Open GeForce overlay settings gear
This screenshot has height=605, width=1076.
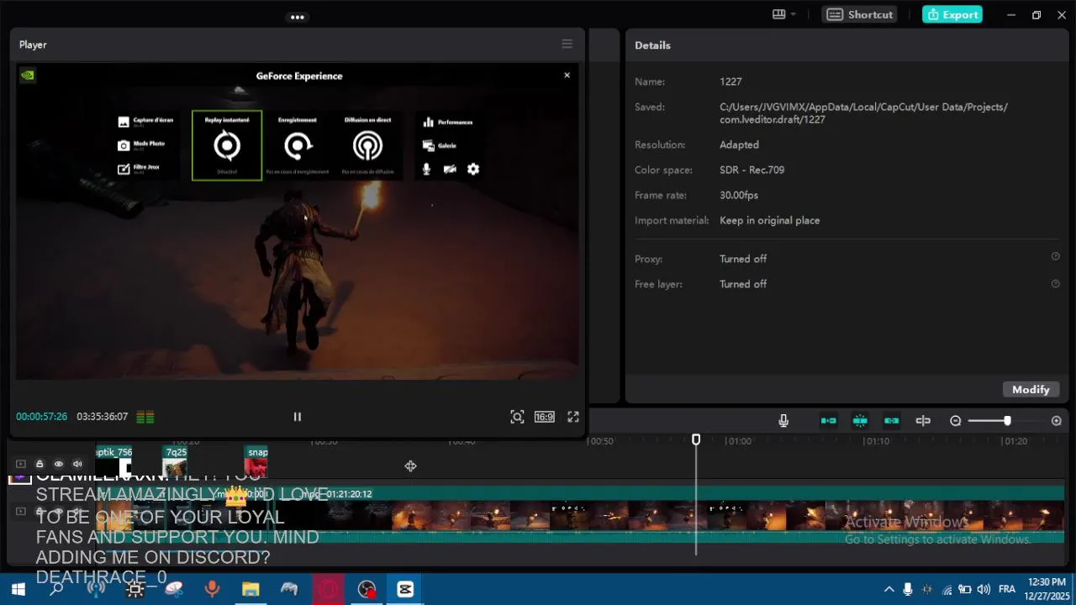(473, 169)
